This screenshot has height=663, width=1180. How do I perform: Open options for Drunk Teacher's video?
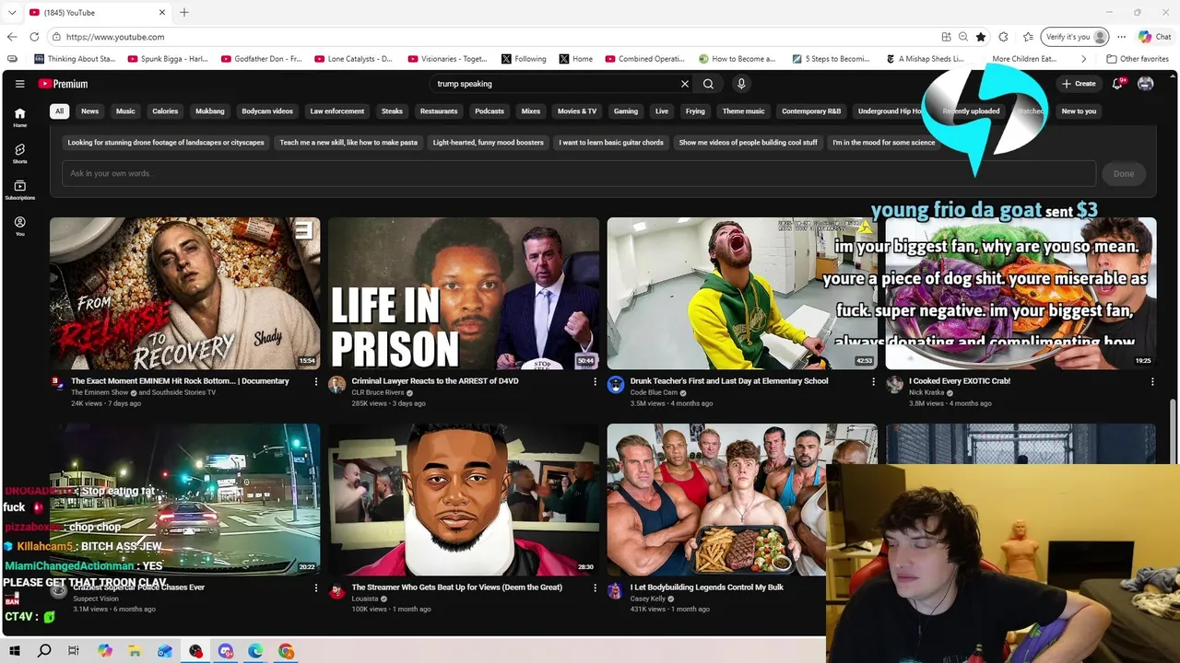coord(874,381)
